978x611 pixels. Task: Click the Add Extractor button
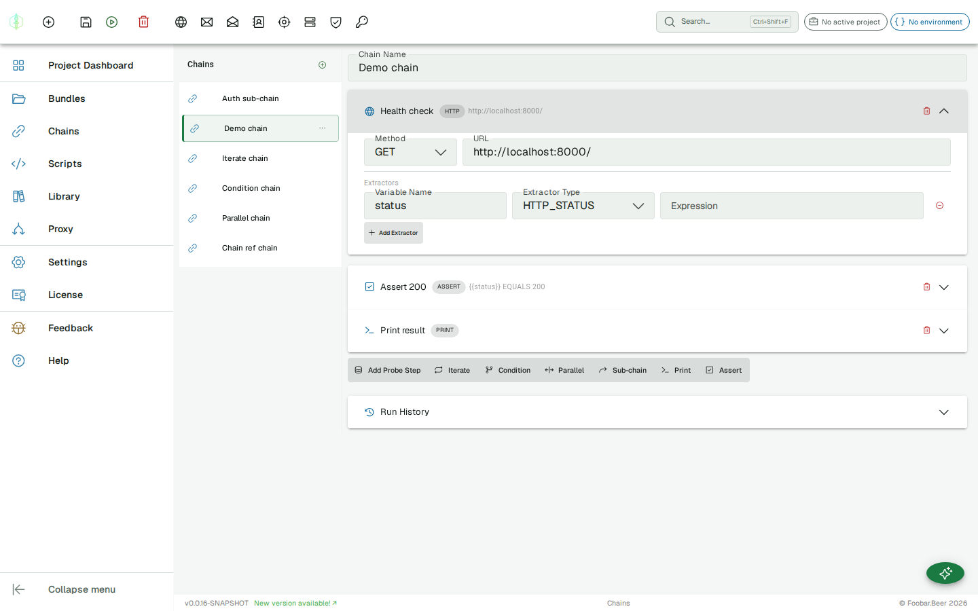393,233
